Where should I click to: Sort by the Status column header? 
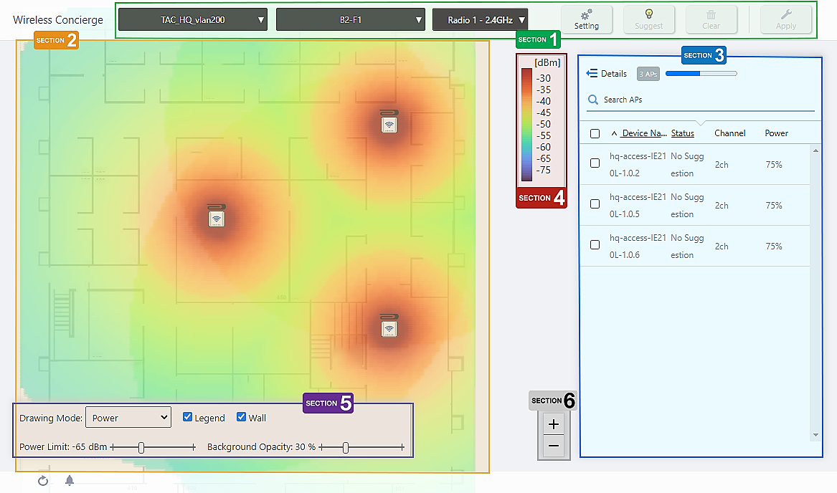point(682,133)
